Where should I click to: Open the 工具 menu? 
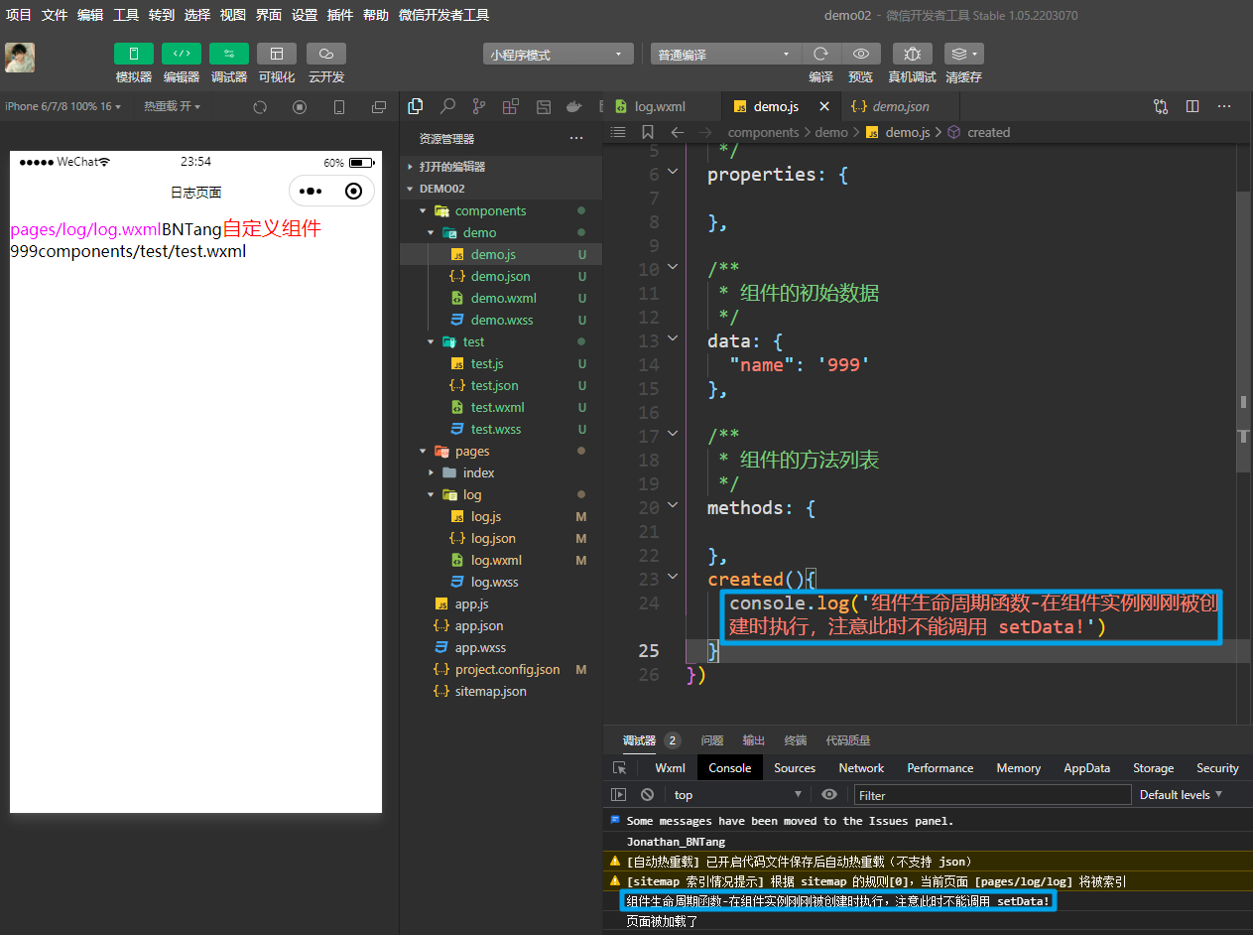coord(126,15)
